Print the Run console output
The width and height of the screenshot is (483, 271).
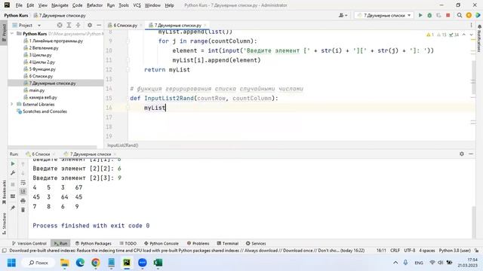[23, 201]
